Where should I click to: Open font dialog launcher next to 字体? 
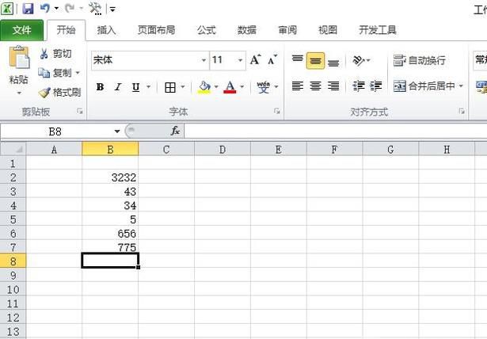click(x=277, y=111)
